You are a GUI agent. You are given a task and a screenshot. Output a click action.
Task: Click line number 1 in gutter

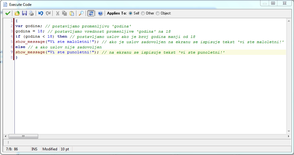click(12, 21)
